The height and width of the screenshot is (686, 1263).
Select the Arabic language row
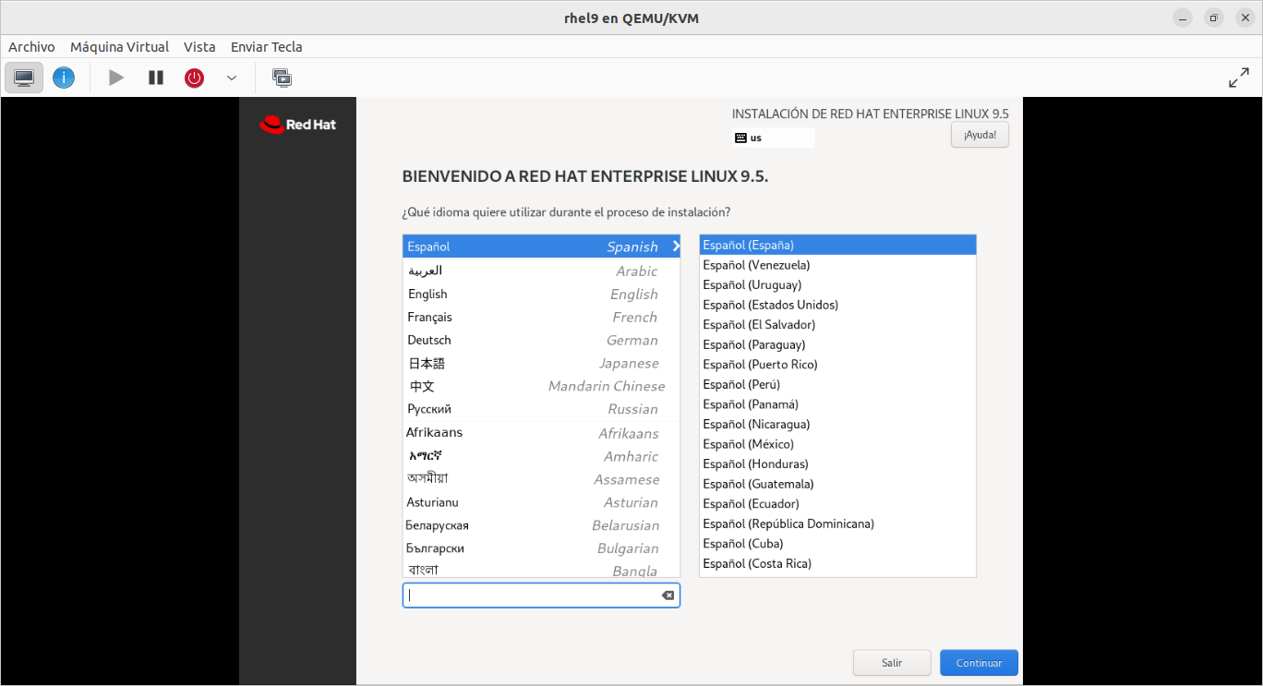pyautogui.click(x=541, y=271)
